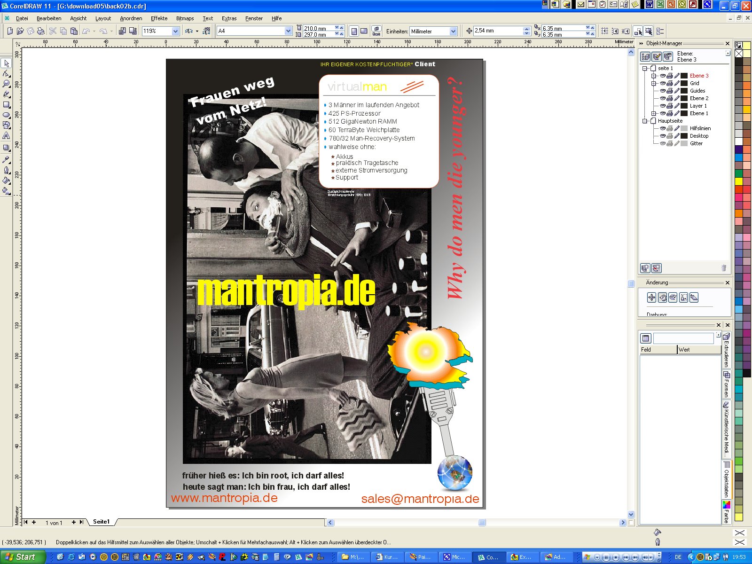Viewport: 752px width, 564px height.
Task: Click the yellow swatch in color palette
Action: [739, 181]
